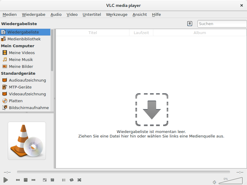Click the Platten disc icon

coord(5,101)
